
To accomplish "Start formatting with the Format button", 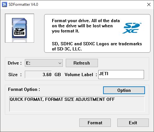I will click(95, 123).
